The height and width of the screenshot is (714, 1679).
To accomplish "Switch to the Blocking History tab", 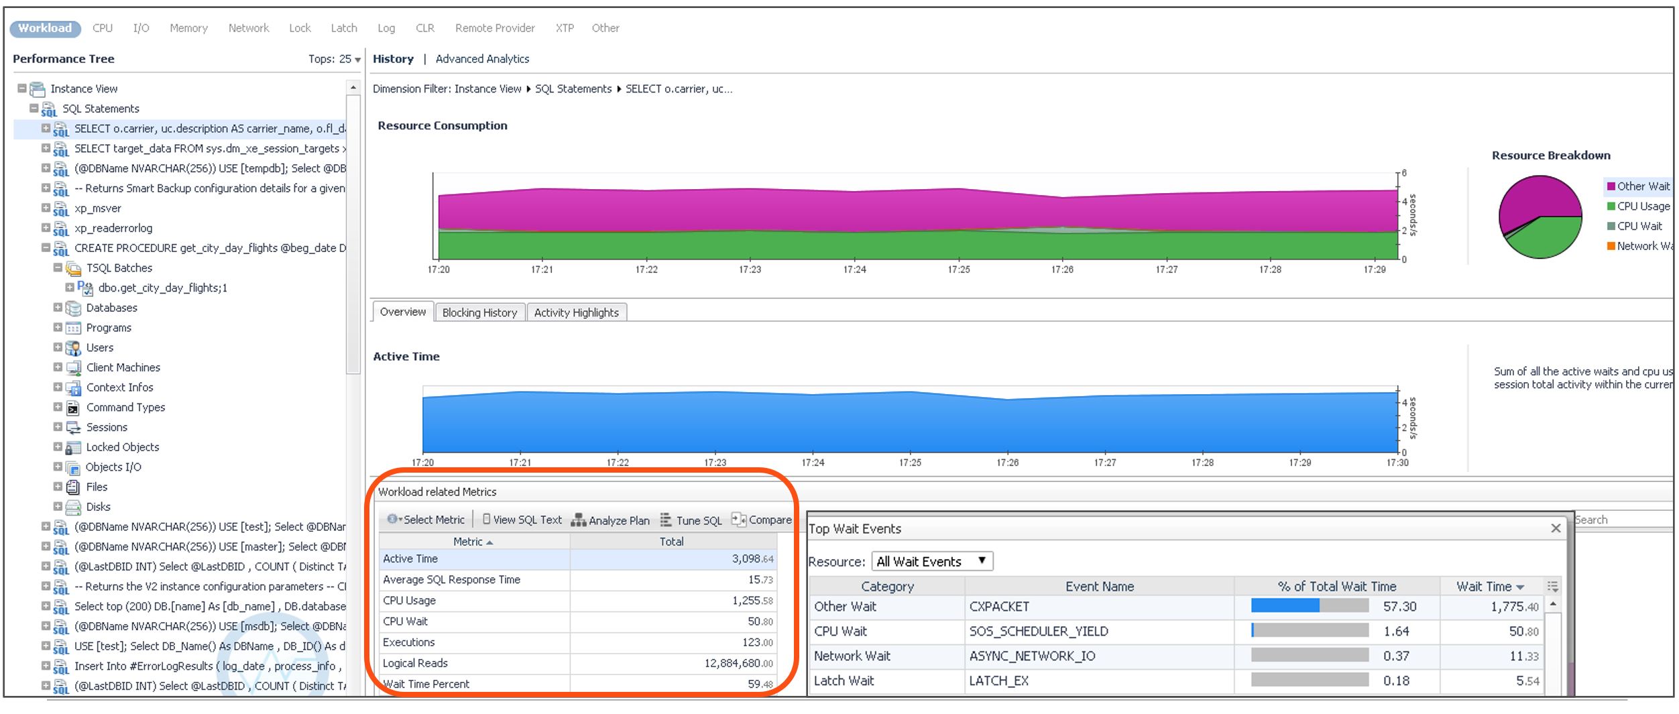I will tap(479, 312).
